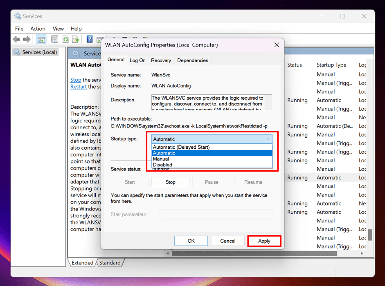Click the Back navigation arrow
This screenshot has width=385, height=286.
pyautogui.click(x=16, y=39)
